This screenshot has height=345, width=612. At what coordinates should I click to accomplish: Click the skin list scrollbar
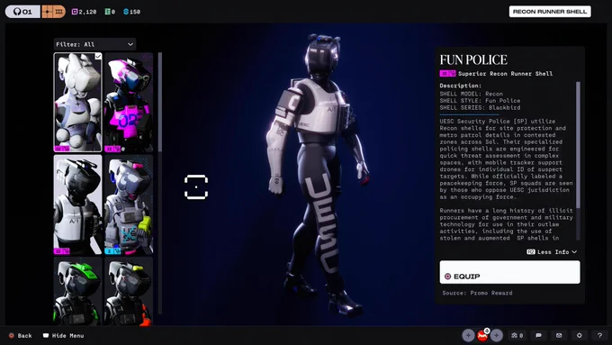[x=160, y=103]
